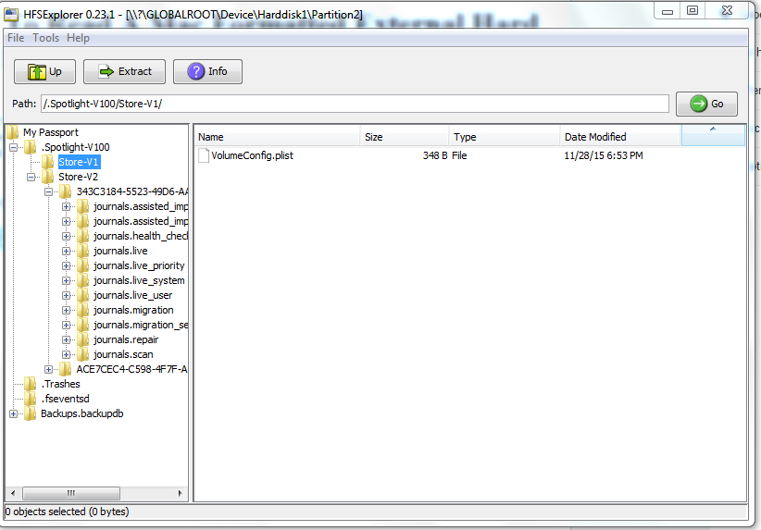This screenshot has width=761, height=530.
Task: Click inside the Path input field
Action: click(355, 104)
